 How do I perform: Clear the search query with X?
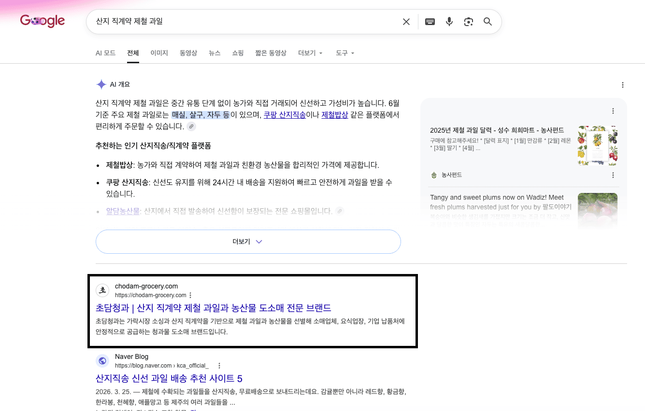pyautogui.click(x=406, y=22)
